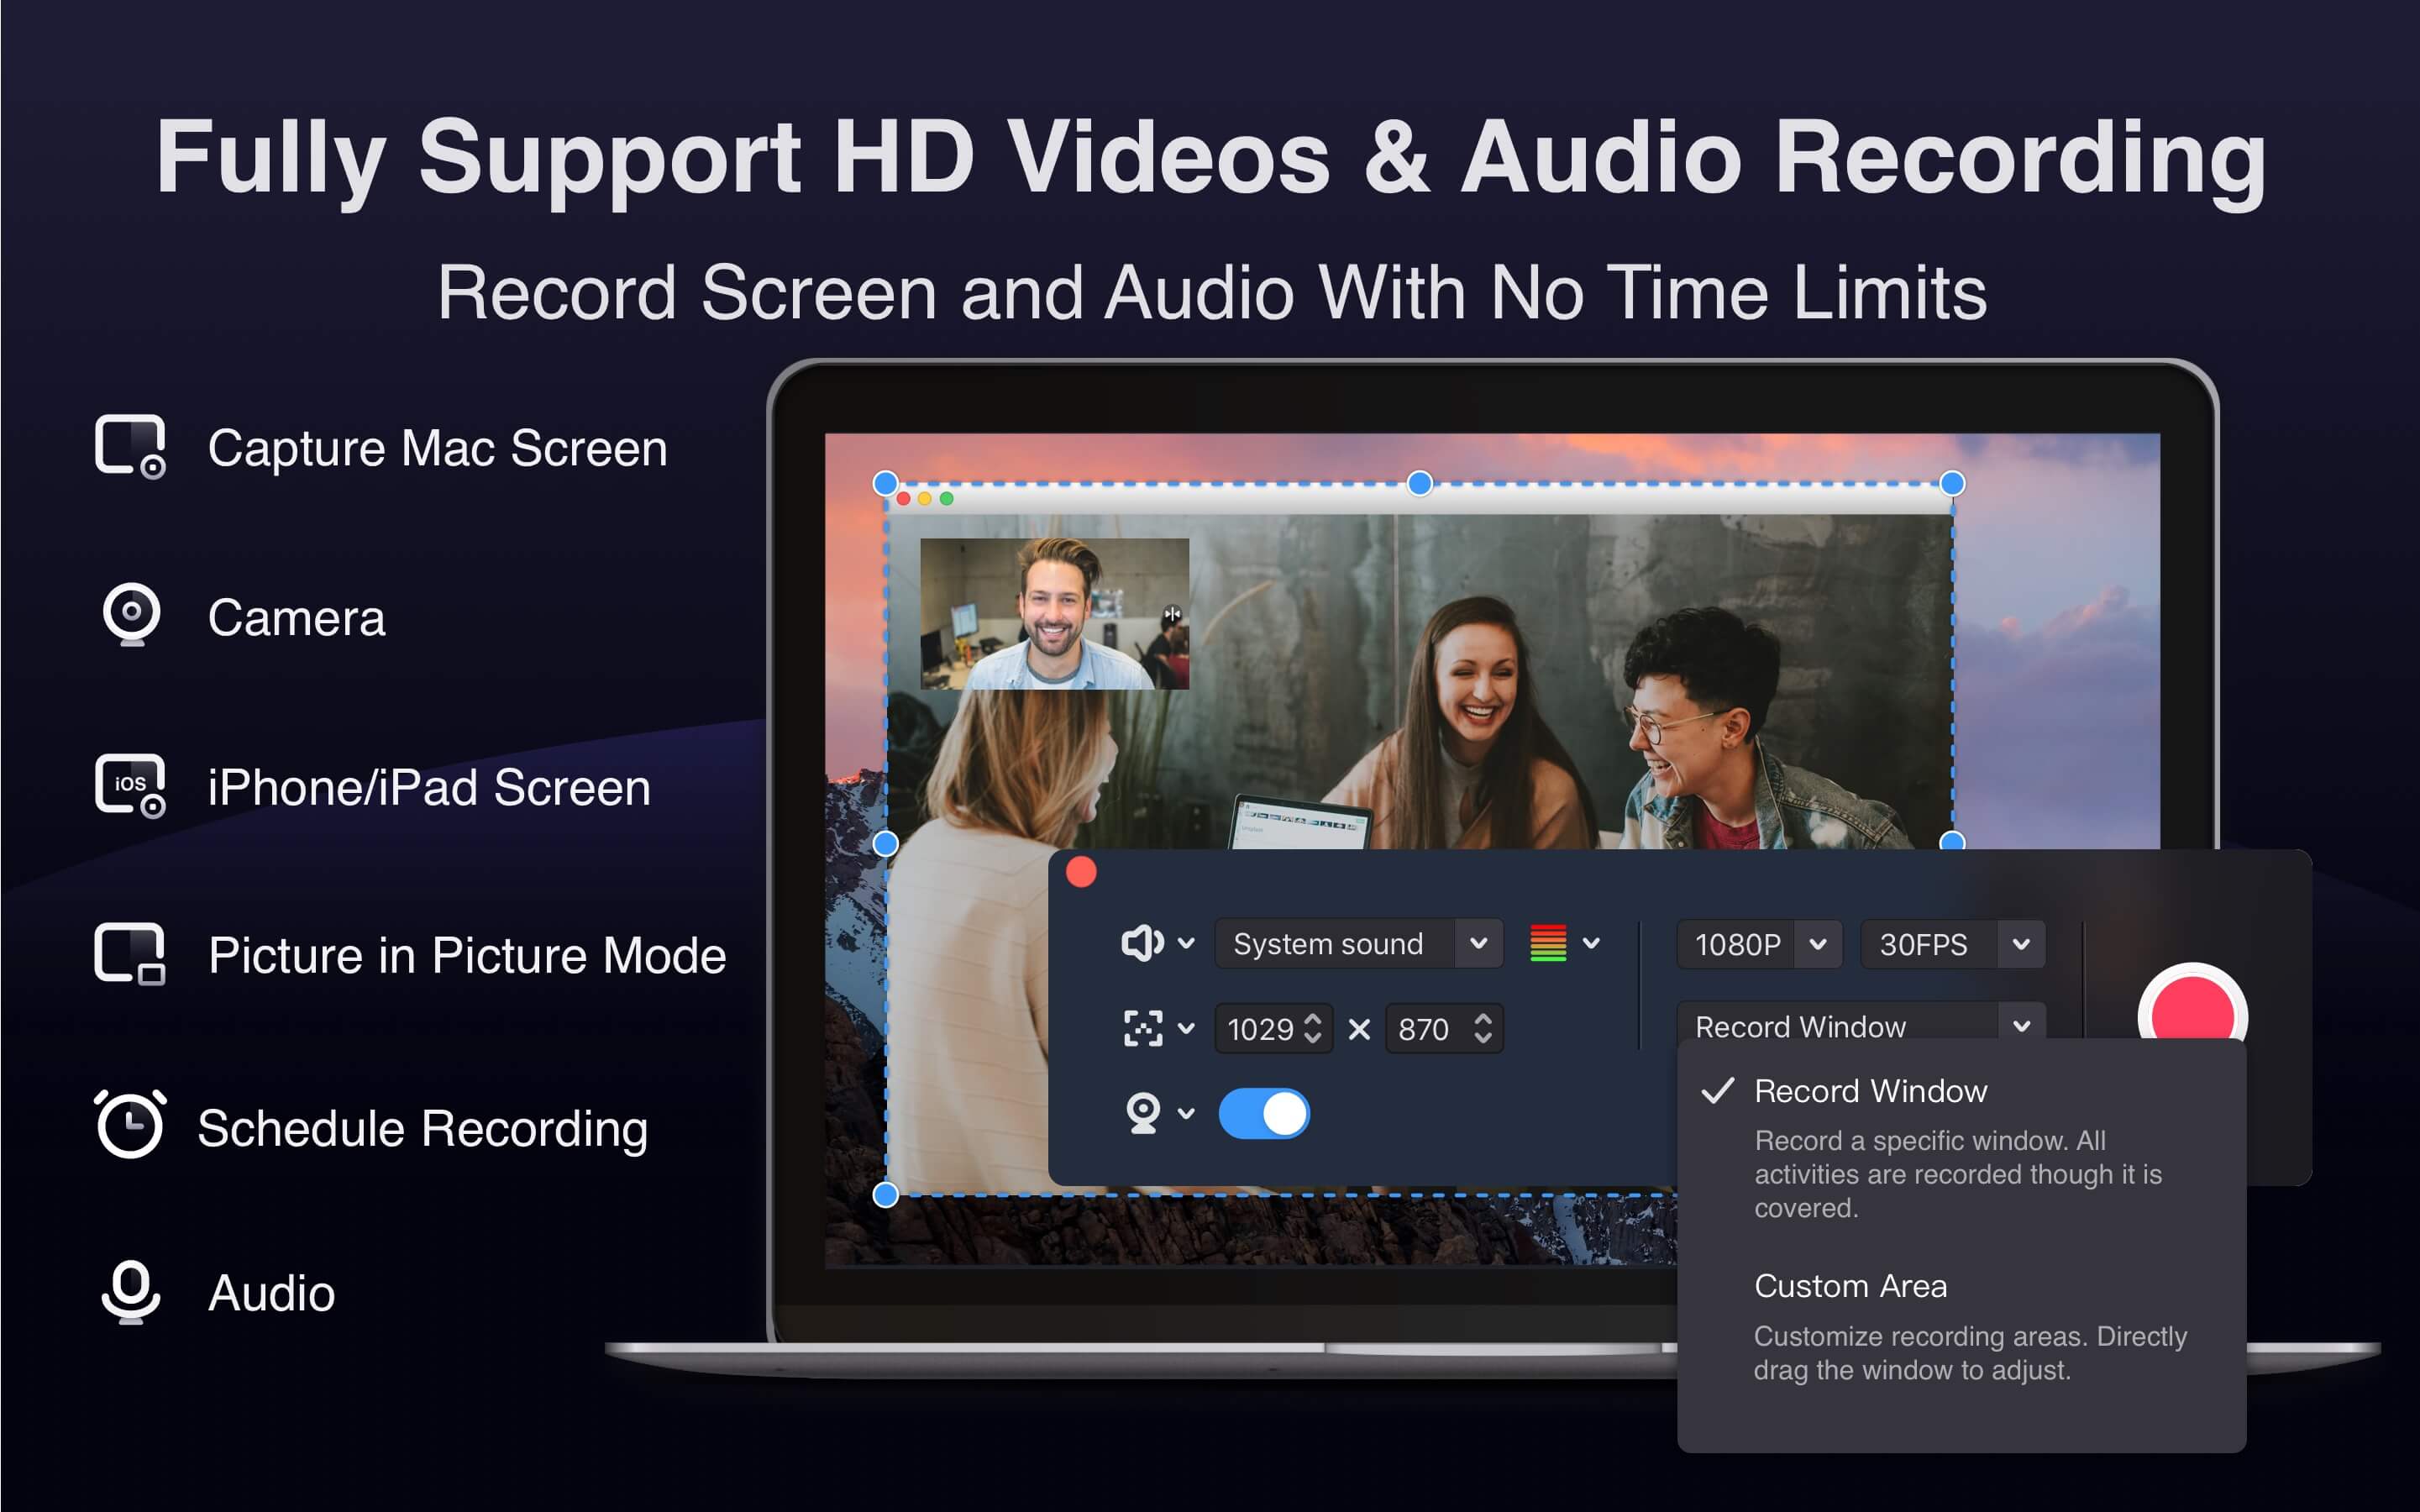
Task: Select Custom Area from the mode menu
Action: (x=1851, y=1286)
